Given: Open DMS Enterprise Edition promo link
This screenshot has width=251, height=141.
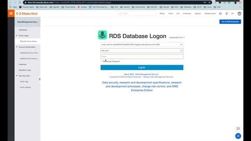Looking at the screenshot, I should coord(142,86).
